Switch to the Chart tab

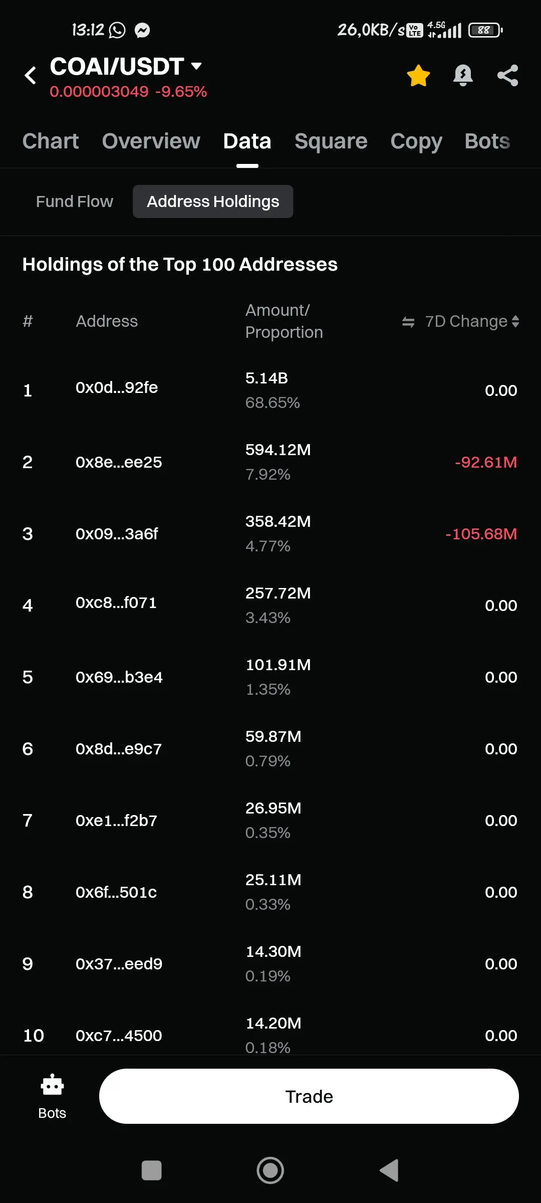(51, 141)
